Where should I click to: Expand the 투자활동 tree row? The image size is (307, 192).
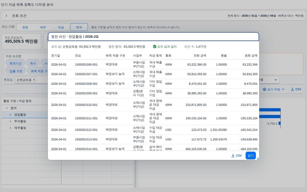[x=10, y=121]
